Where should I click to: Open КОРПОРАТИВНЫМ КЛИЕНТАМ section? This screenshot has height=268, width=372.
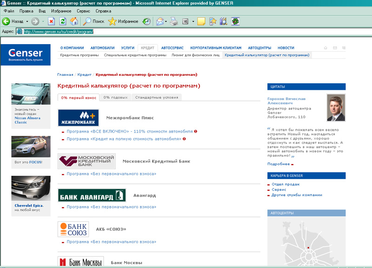pos(216,48)
